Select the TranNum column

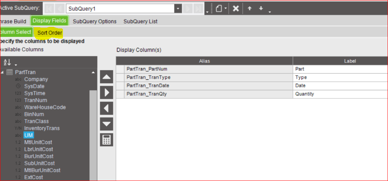pos(36,100)
